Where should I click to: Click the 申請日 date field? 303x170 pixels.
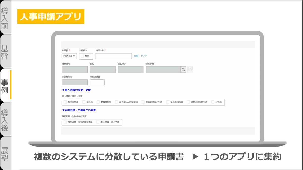(69, 56)
